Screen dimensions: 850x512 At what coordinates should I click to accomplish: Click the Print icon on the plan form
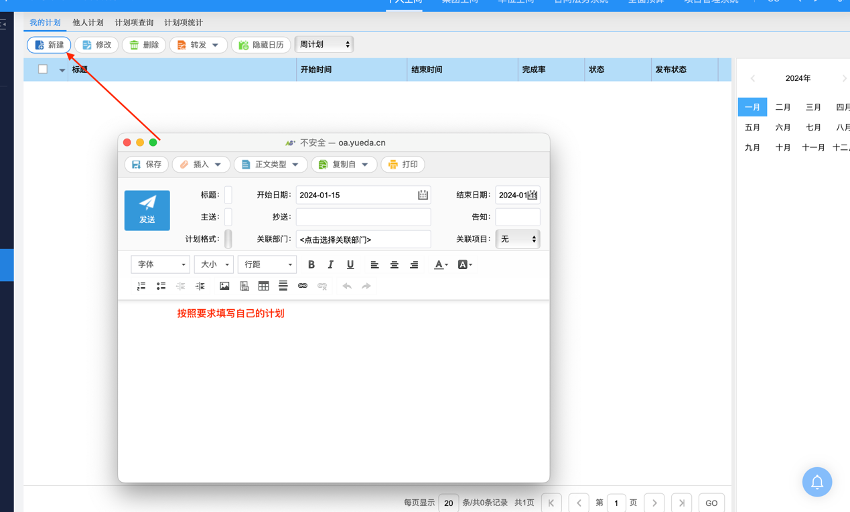[x=403, y=164]
